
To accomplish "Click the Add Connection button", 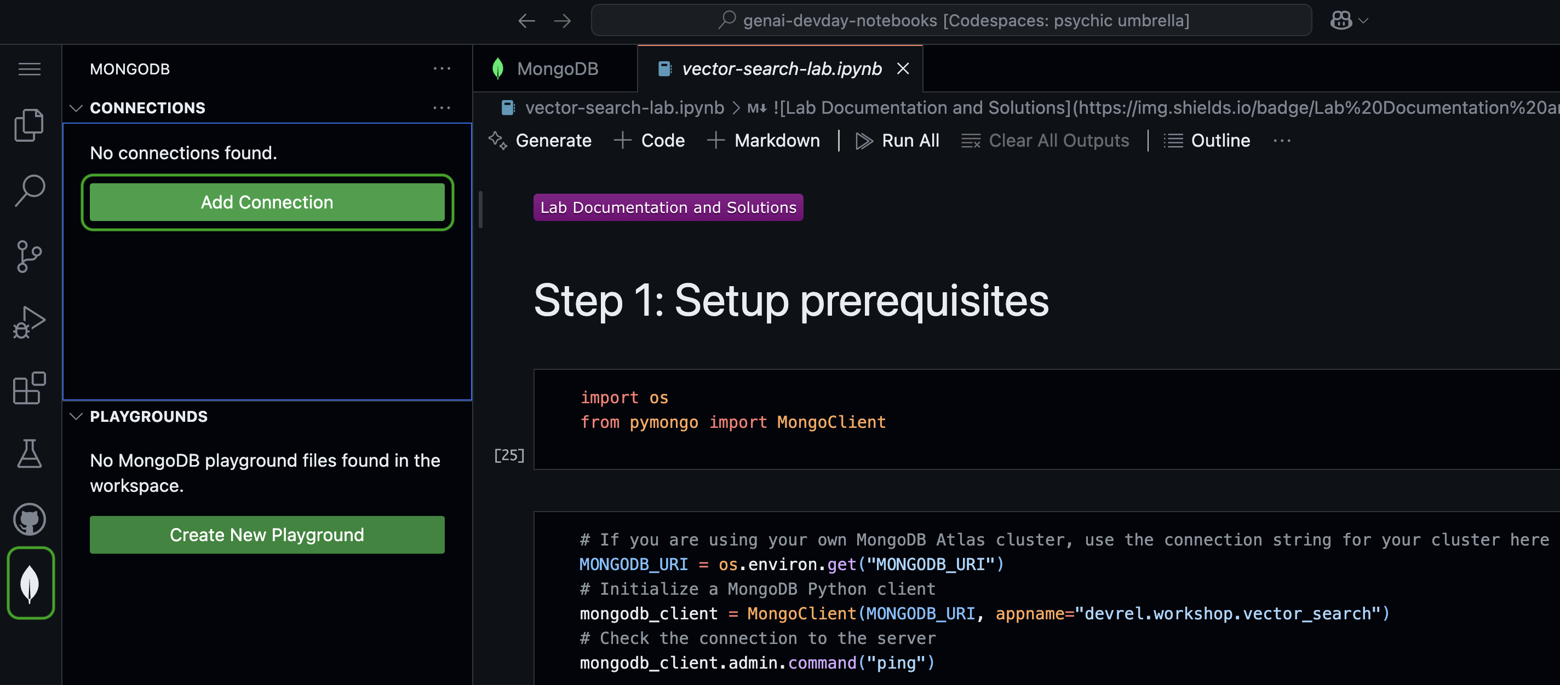I will 267,202.
